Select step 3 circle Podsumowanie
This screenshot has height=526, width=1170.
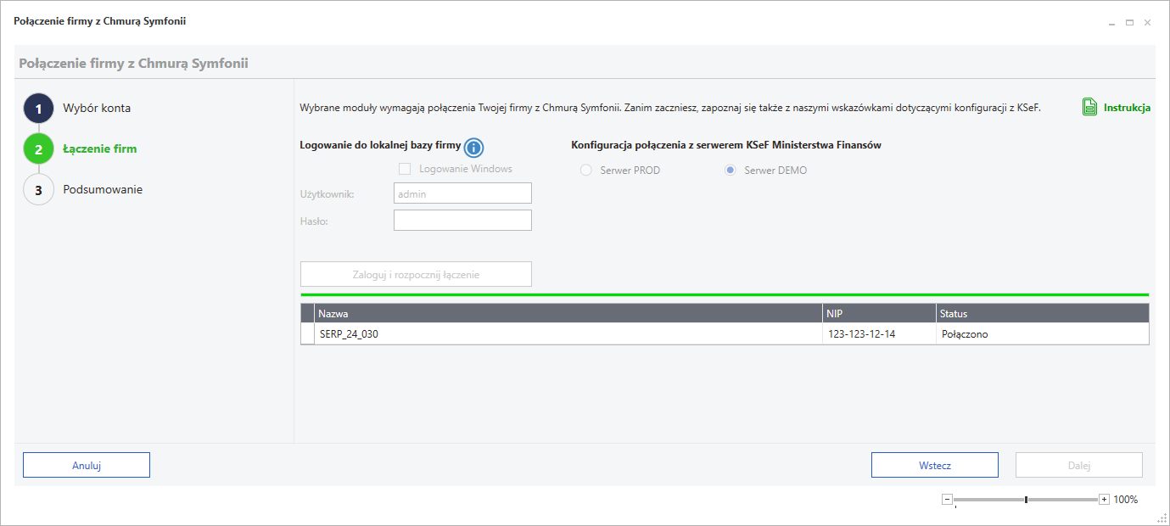click(x=38, y=190)
